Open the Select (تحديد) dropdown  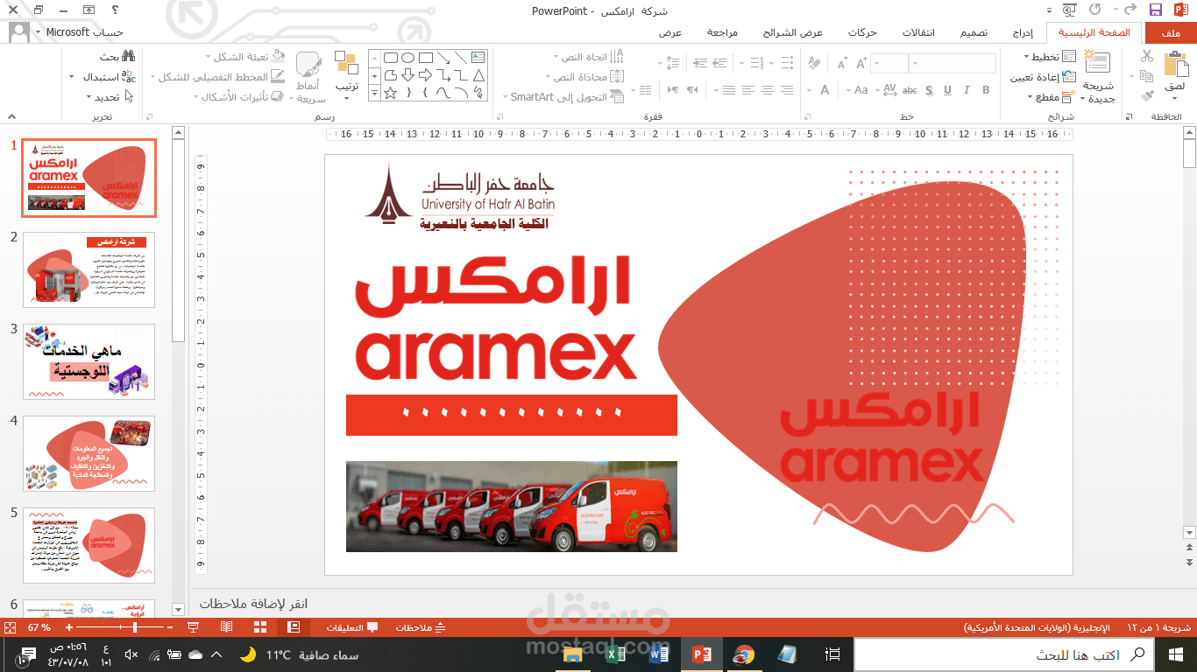112,97
